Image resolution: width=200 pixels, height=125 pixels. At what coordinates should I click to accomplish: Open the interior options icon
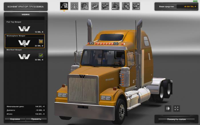tap(105, 6)
